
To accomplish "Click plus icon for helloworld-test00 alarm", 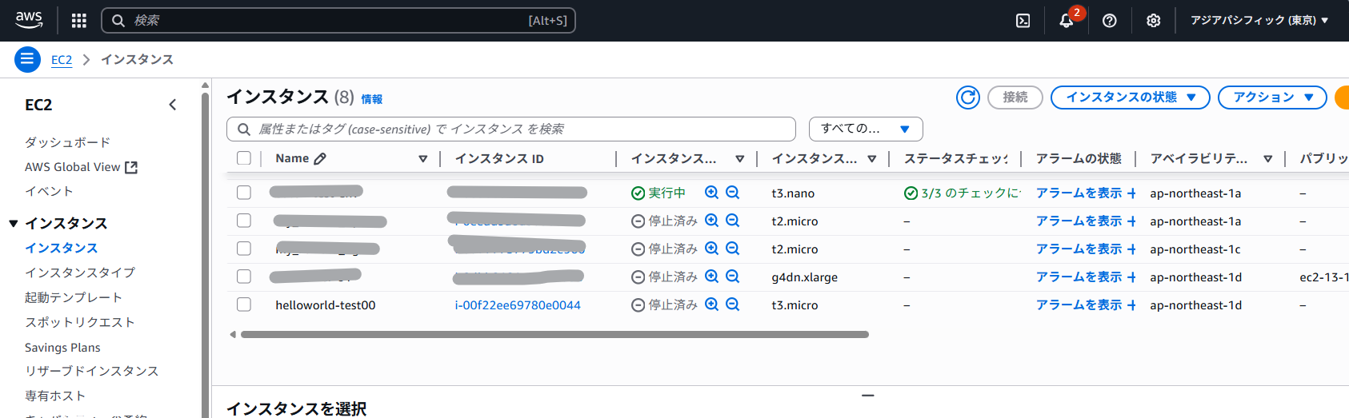I will click(1131, 305).
